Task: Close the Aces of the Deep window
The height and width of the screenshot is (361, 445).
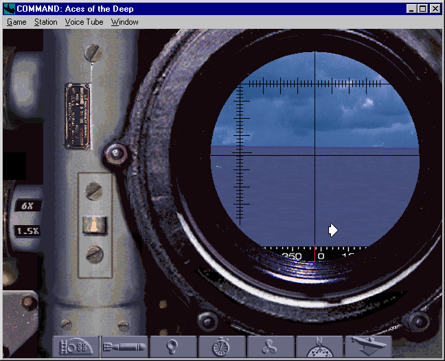Action: (435, 9)
